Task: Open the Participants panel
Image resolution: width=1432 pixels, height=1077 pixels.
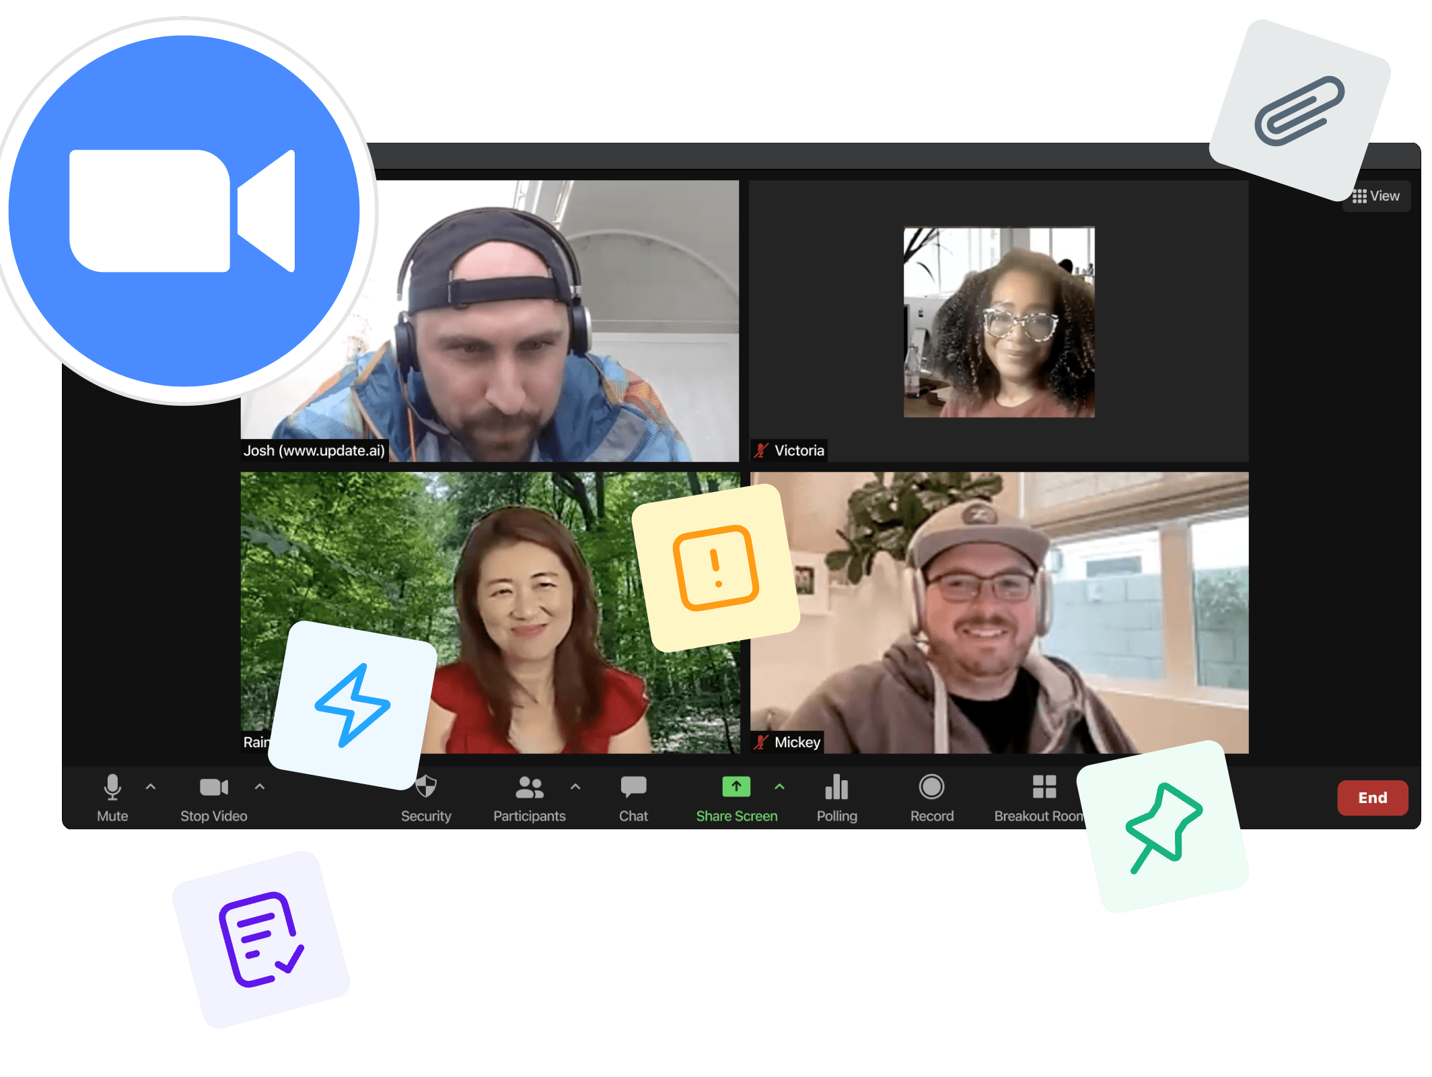Action: coord(530,788)
